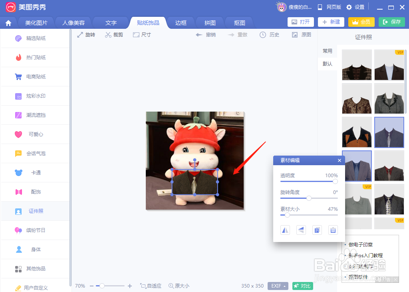This screenshot has width=409, height=292.
Task: Flip sticker vertically
Action: click(301, 230)
